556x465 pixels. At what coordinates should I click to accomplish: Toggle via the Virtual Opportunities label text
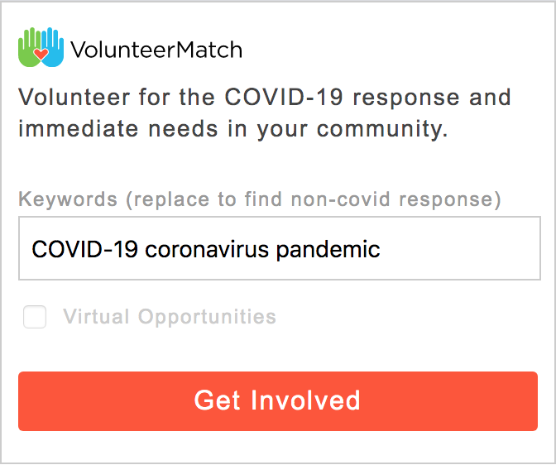[x=170, y=317]
